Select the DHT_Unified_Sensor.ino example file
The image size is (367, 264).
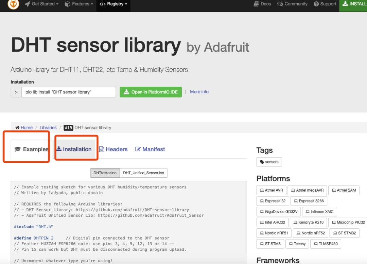[143, 173]
